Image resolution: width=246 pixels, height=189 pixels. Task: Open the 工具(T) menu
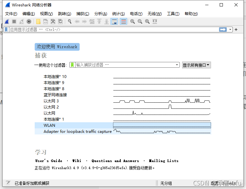pyautogui.click(x=173, y=14)
